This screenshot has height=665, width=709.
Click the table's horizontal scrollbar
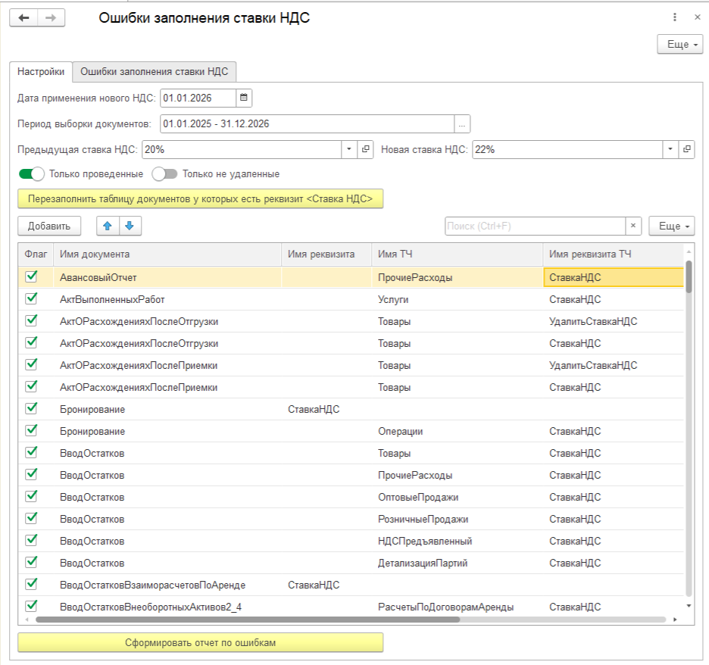click(x=247, y=619)
